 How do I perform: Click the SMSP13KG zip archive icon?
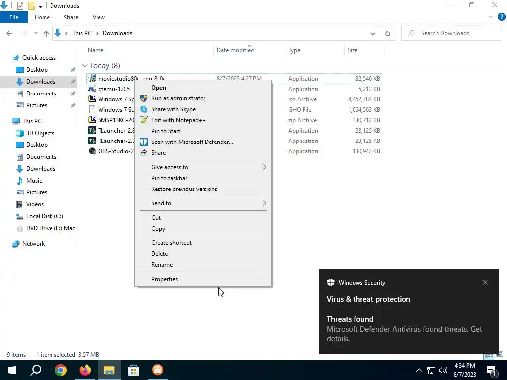92,120
